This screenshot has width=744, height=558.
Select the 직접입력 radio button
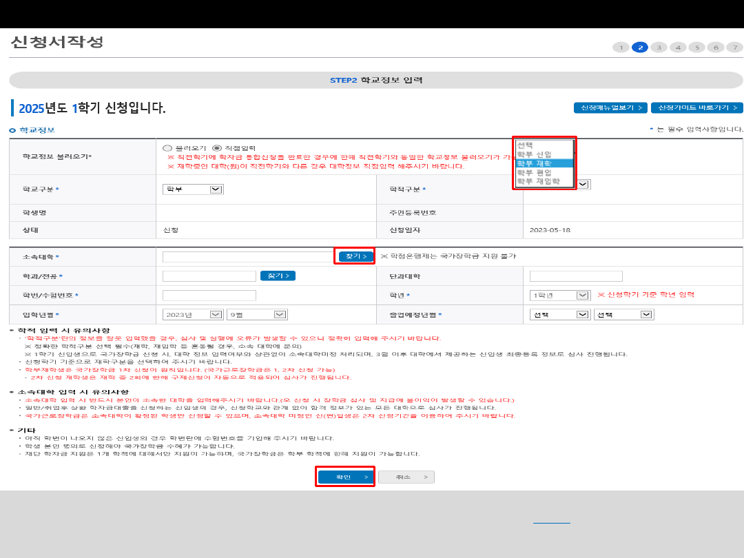217,148
